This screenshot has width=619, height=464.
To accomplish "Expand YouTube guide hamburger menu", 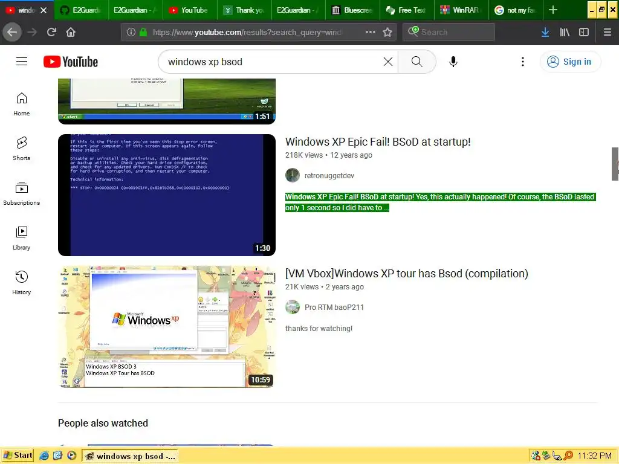I will tap(22, 62).
